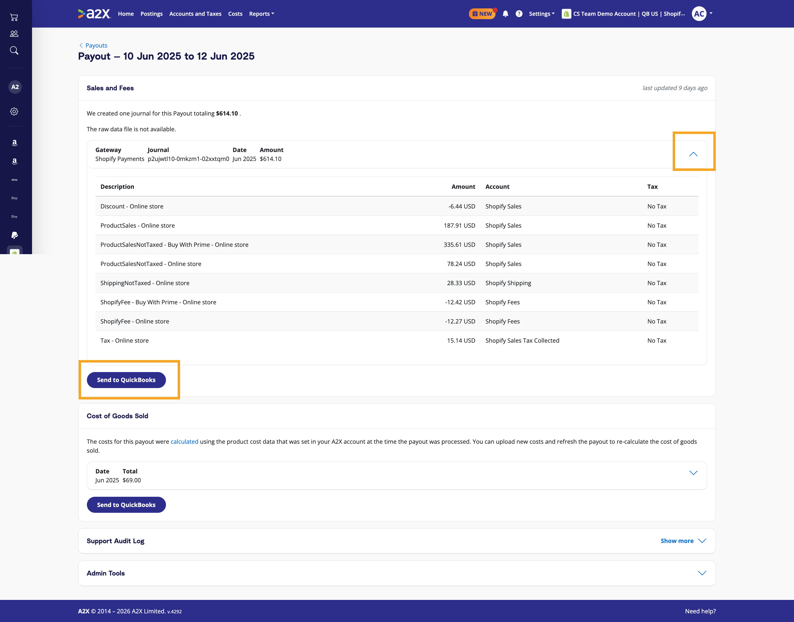Open the Shopify connection in sidebar
This screenshot has width=794, height=622.
coord(14,250)
